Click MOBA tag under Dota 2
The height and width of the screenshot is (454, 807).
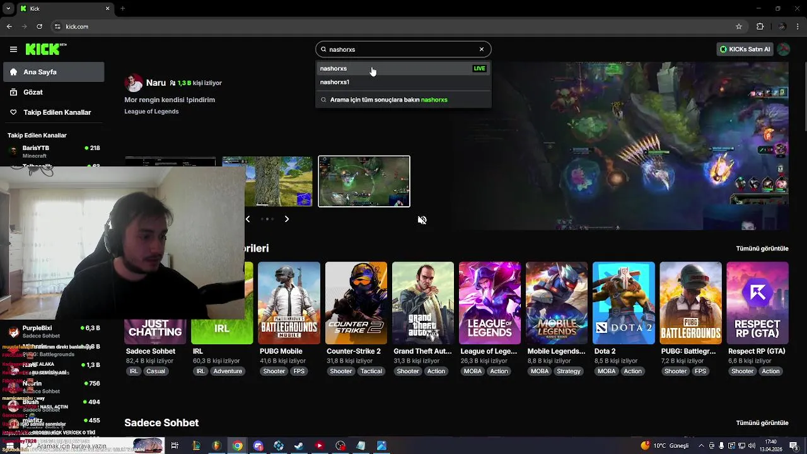(x=607, y=371)
